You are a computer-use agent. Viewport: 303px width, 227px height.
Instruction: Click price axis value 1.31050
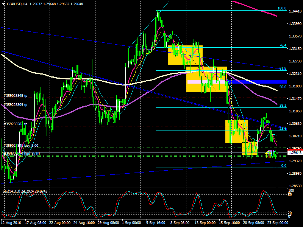coord(295,111)
